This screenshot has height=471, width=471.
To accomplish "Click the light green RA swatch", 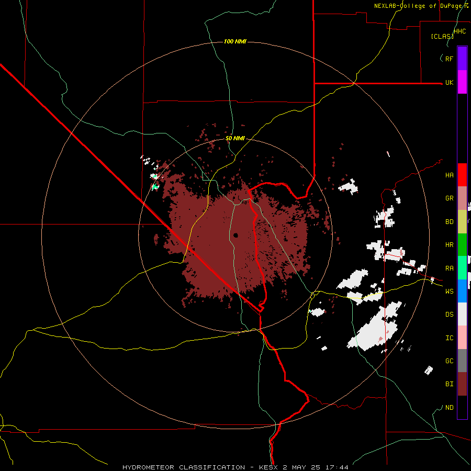I will [x=462, y=268].
